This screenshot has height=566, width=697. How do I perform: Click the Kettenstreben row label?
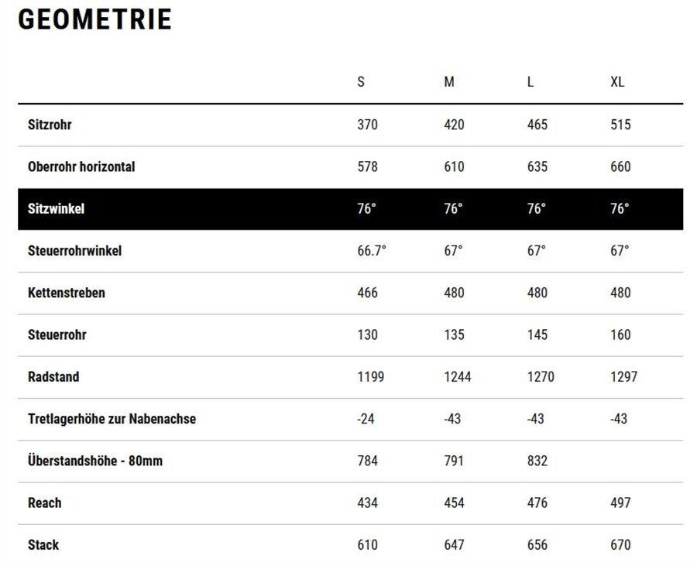point(67,293)
